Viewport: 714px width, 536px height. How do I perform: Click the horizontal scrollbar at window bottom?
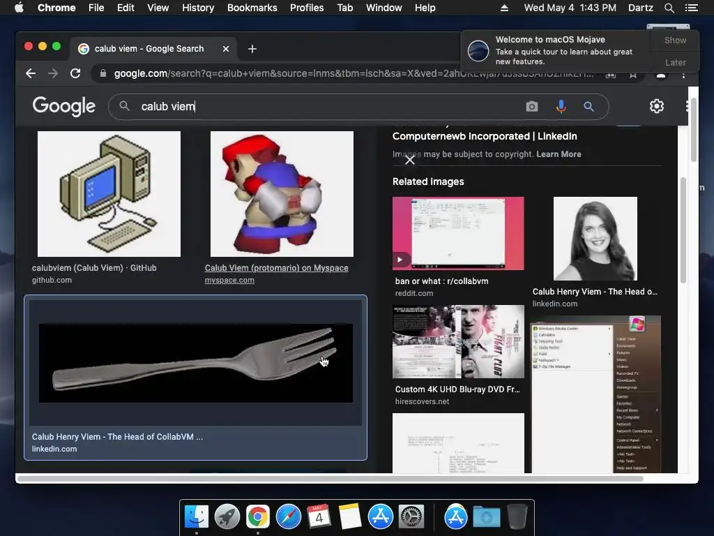tap(330, 479)
